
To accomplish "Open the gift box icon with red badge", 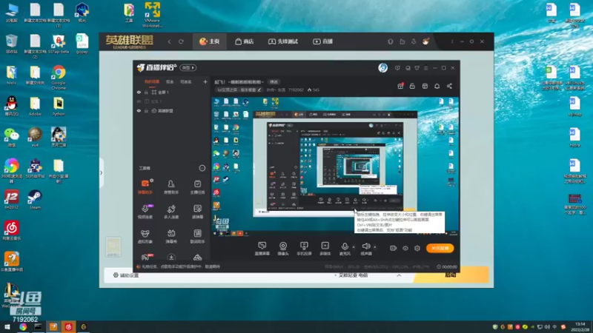I will click(400, 86).
